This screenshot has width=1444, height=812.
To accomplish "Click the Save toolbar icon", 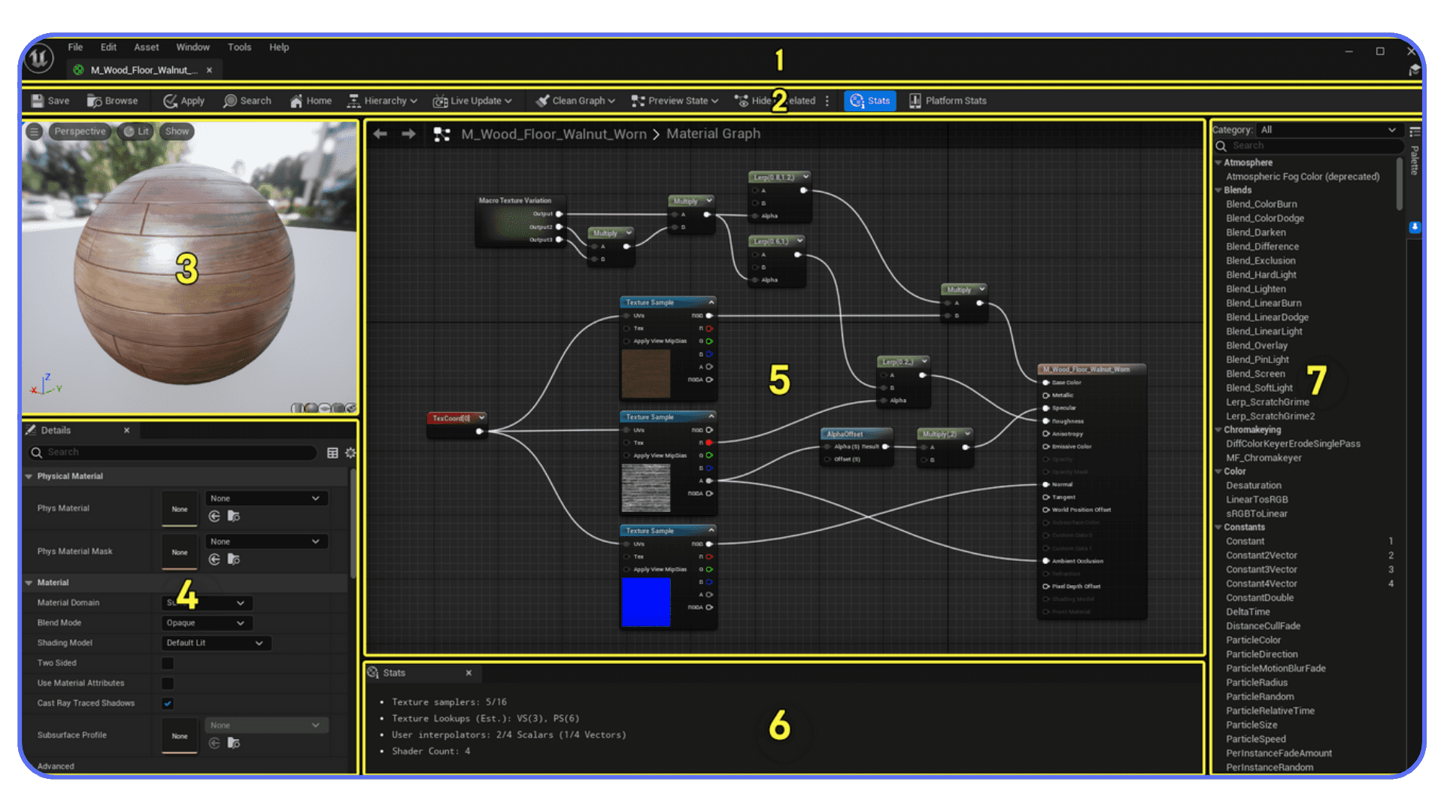I will tap(38, 101).
